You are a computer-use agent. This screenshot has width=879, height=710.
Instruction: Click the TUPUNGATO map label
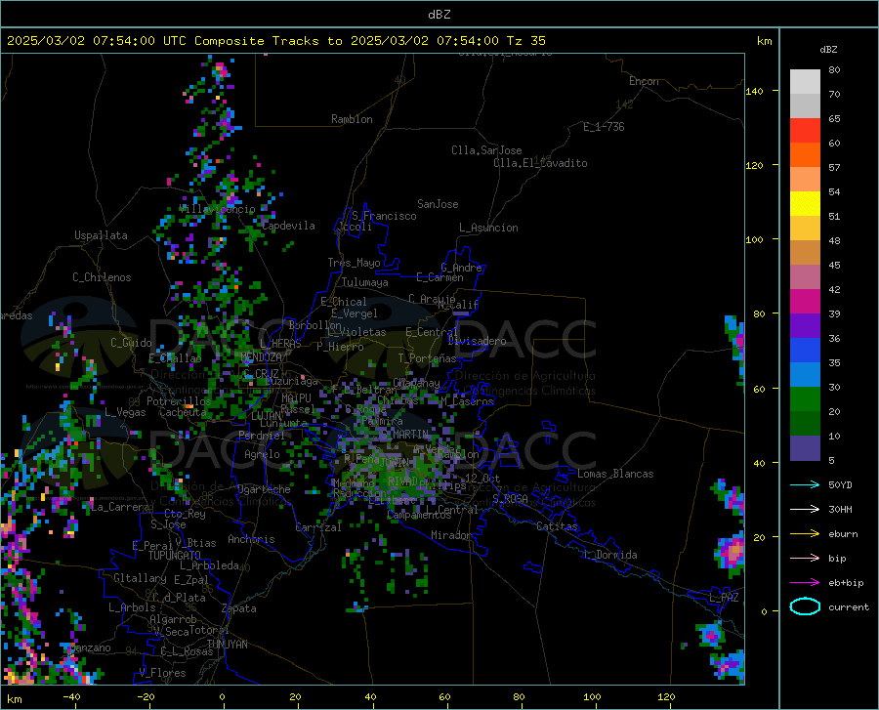(x=175, y=556)
